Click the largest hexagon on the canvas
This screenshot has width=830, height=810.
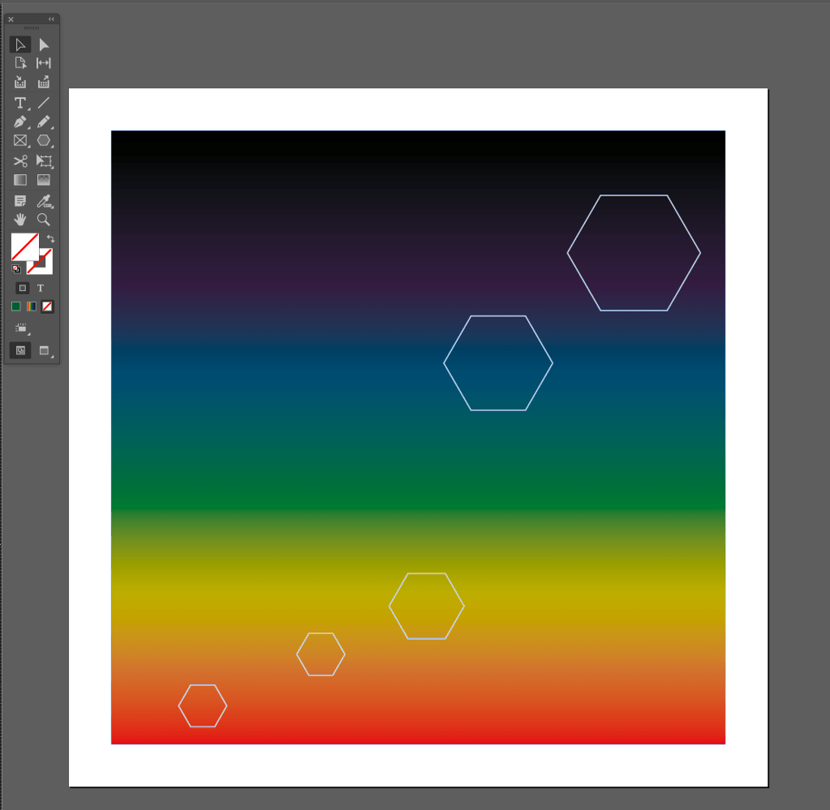[634, 196]
